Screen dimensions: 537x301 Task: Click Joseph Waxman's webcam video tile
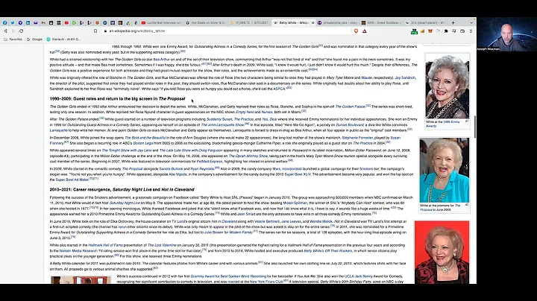tap(507, 34)
